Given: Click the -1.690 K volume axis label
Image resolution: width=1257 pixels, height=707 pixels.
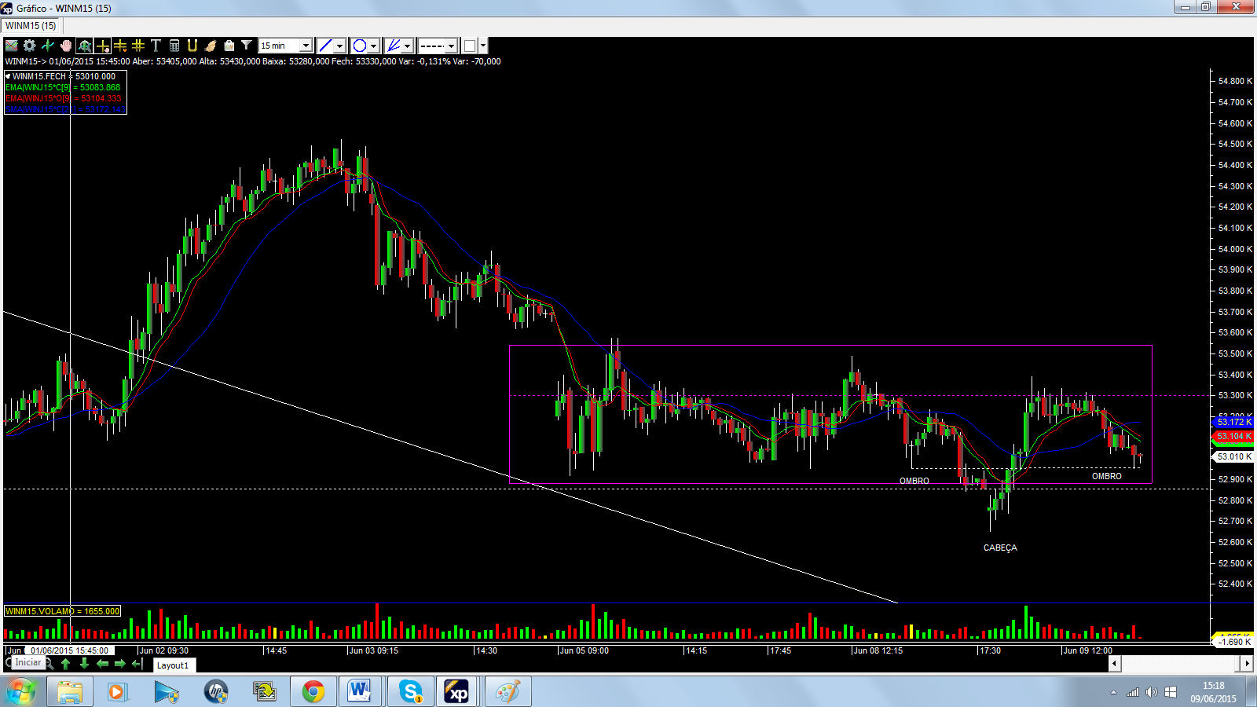Looking at the screenshot, I should [x=1234, y=642].
